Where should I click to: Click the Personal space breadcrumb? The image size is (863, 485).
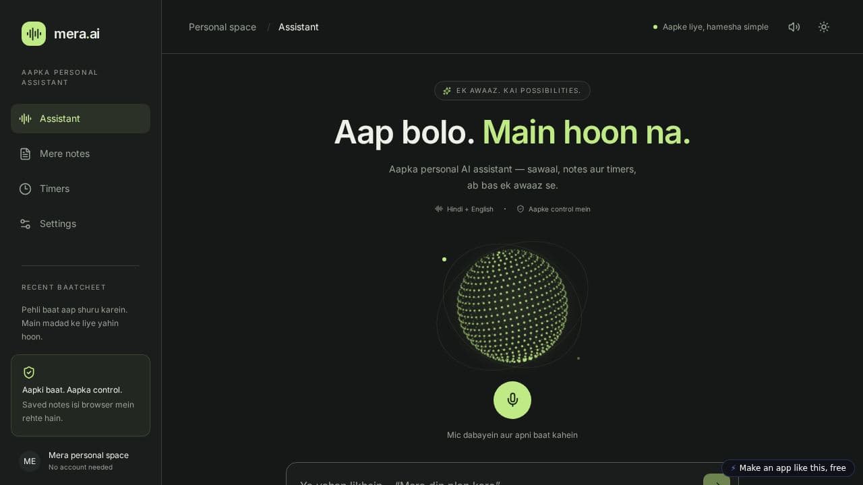pos(222,27)
